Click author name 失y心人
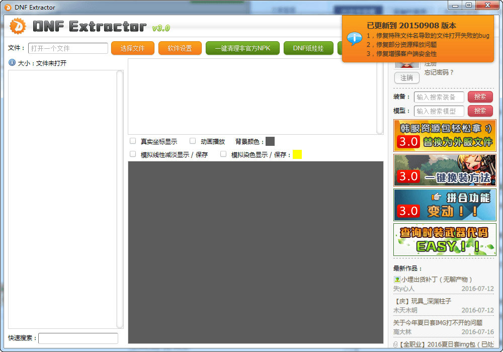 point(404,289)
